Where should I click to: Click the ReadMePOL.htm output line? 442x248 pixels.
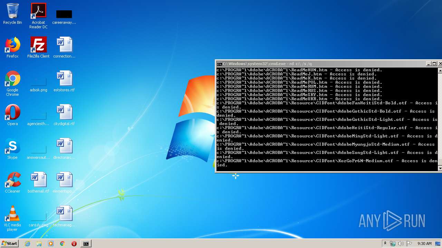point(299,82)
